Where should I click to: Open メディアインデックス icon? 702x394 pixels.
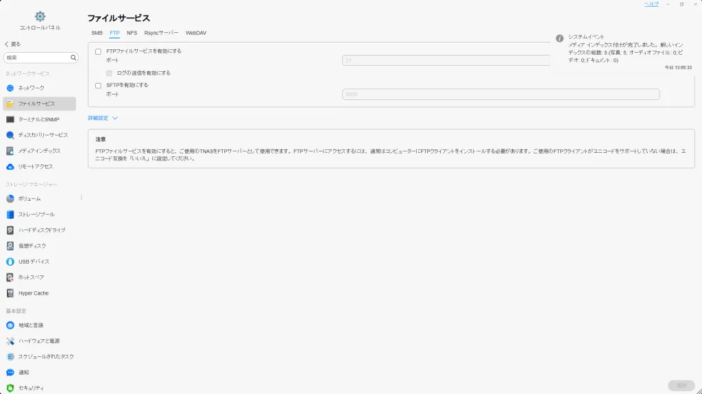point(10,151)
